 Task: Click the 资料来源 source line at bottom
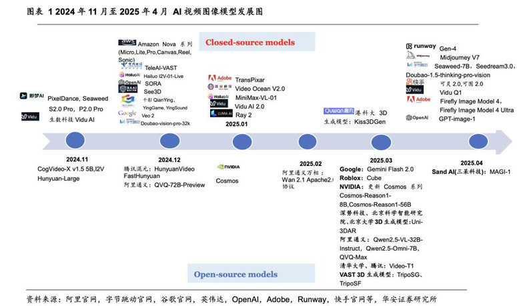[231, 299]
